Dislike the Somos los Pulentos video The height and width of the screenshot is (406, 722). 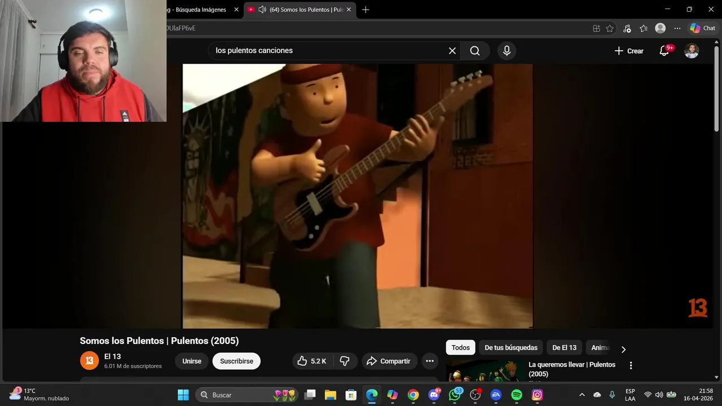[x=345, y=361]
